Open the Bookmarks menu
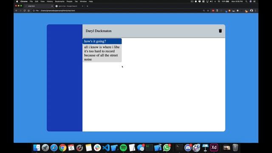 (59, 1)
